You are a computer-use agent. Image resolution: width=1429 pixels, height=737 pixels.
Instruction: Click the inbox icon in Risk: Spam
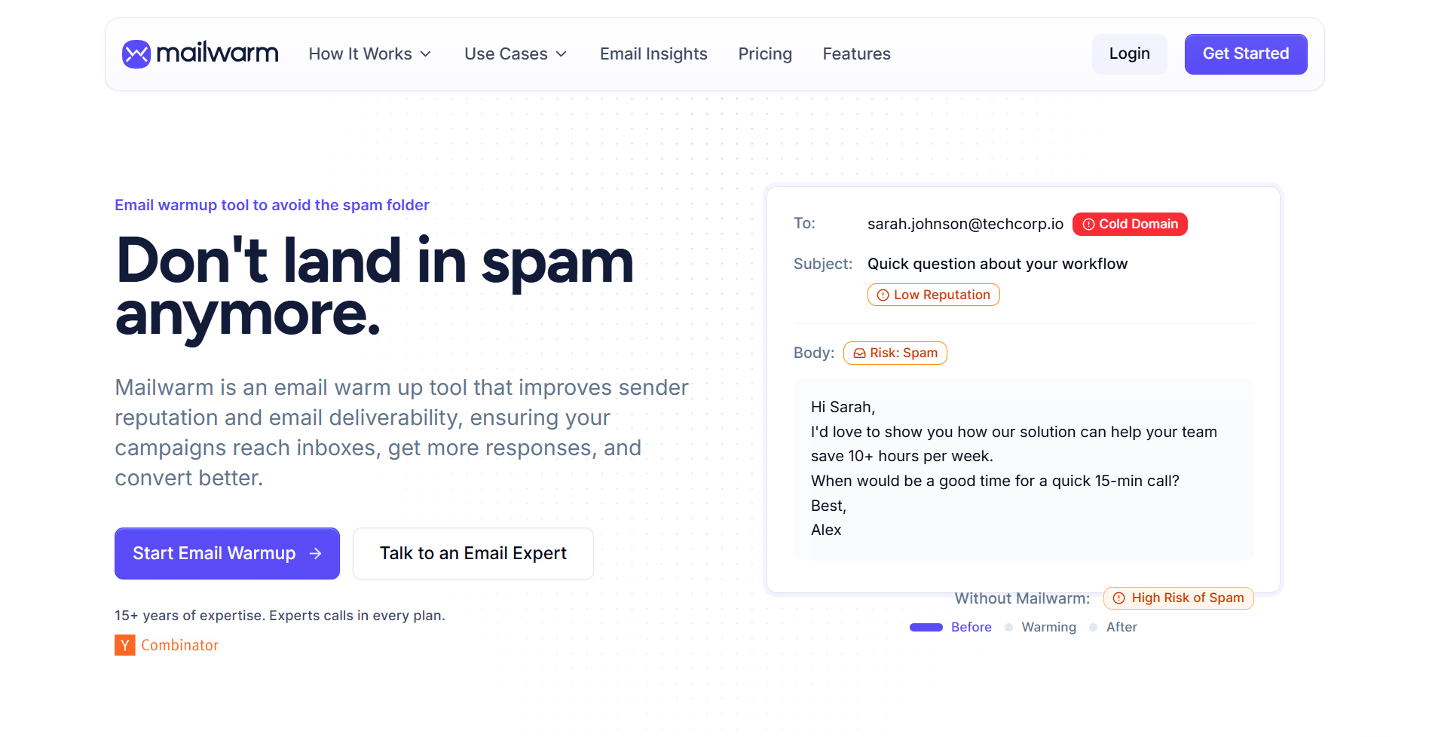[x=859, y=353]
